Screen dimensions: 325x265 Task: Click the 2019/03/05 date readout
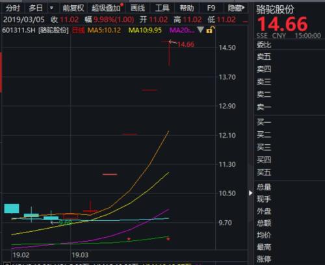click(24, 19)
